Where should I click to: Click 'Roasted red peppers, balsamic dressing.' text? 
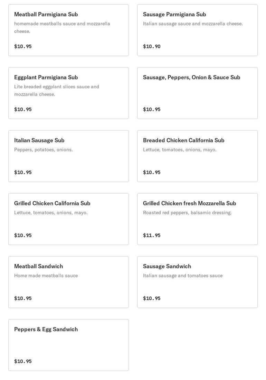coord(187,213)
